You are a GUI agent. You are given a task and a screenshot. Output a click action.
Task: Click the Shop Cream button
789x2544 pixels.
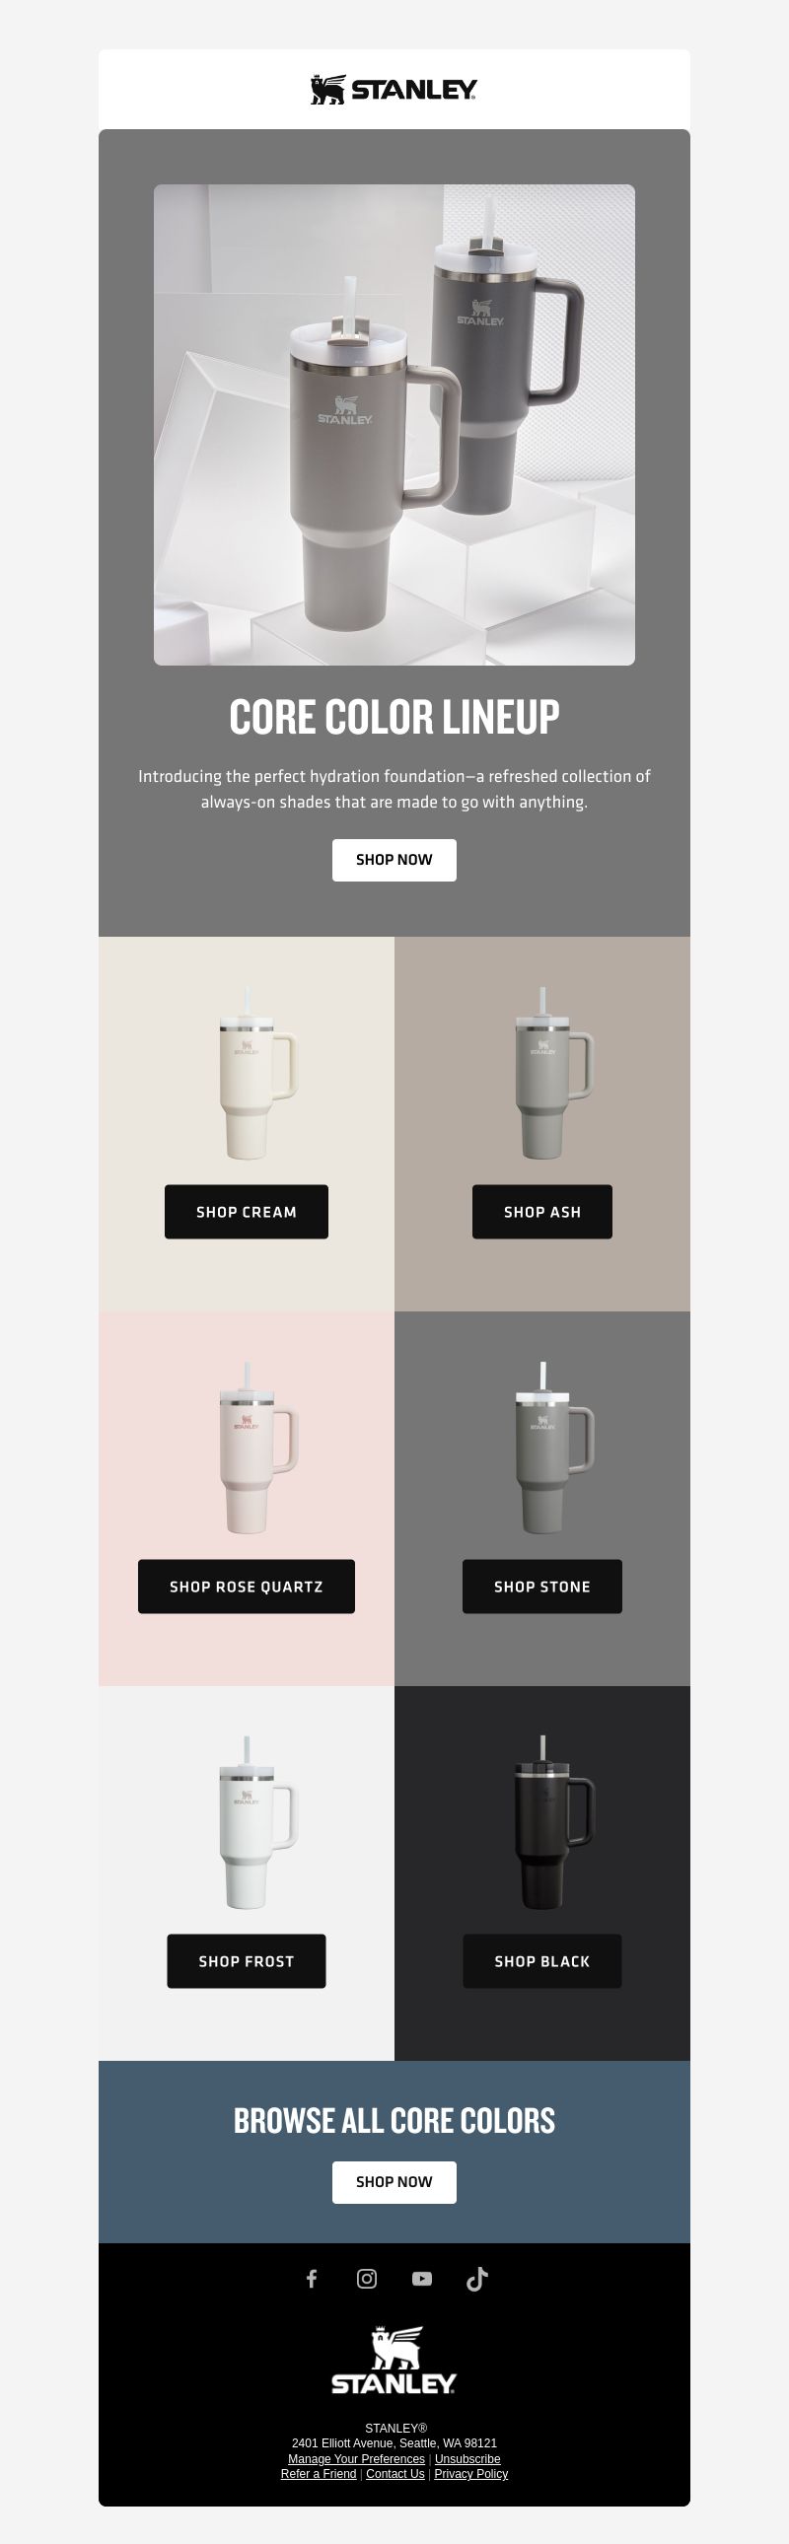pos(246,1212)
